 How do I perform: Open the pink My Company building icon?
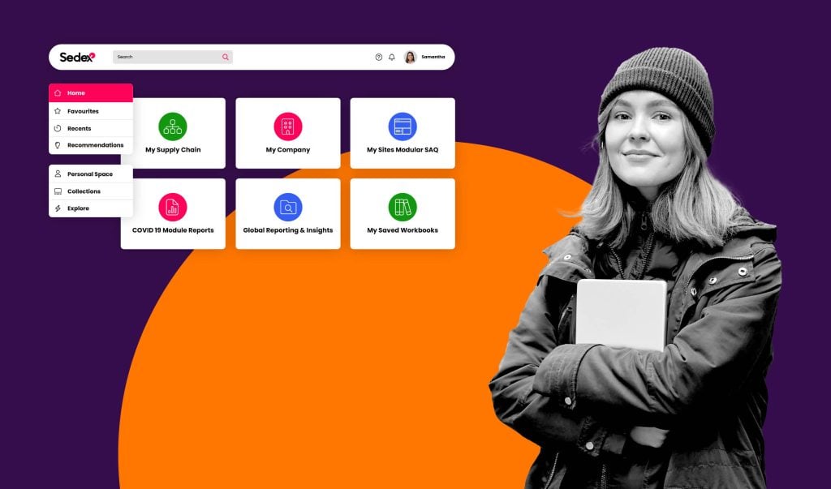click(x=288, y=127)
